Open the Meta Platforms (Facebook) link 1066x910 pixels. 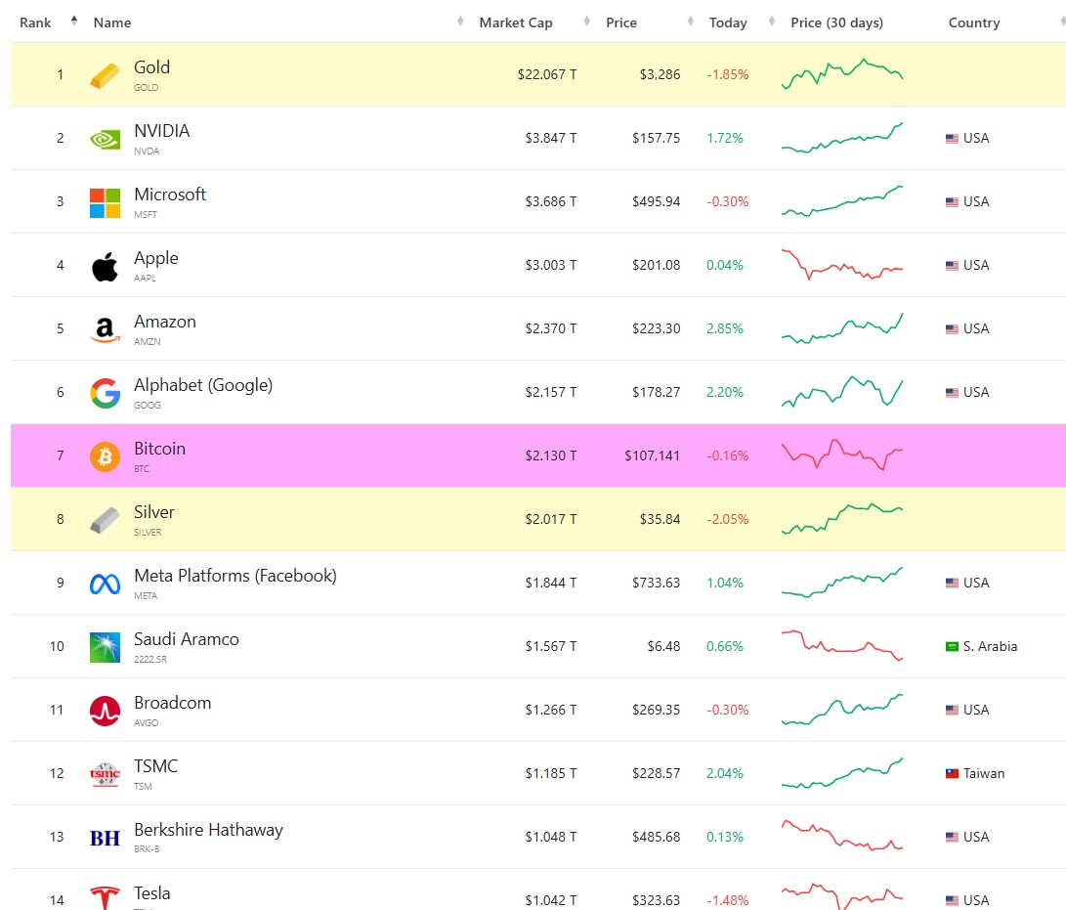235,576
